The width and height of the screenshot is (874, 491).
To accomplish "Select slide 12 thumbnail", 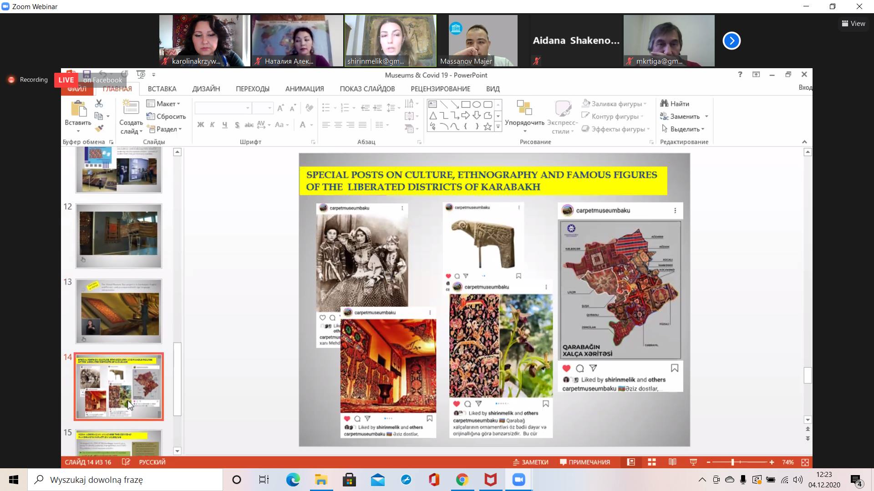I will point(119,235).
